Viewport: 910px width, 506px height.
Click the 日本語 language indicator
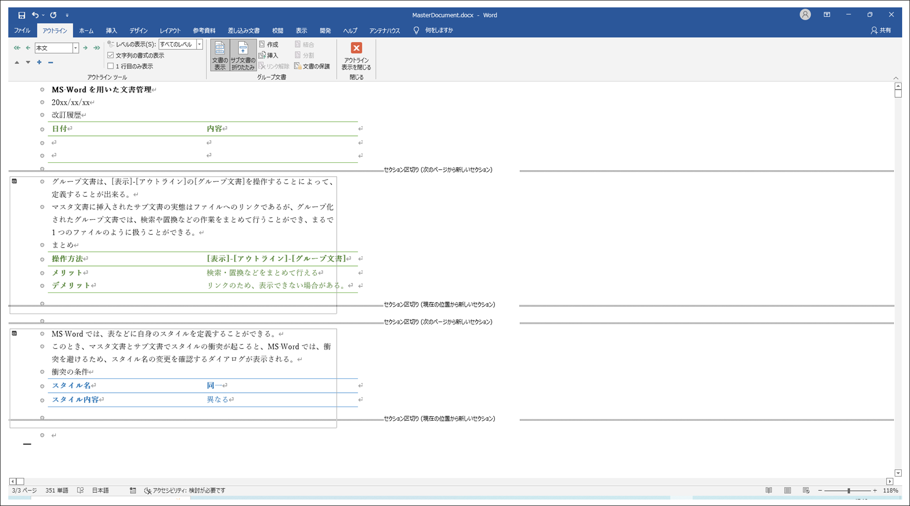pyautogui.click(x=101, y=490)
